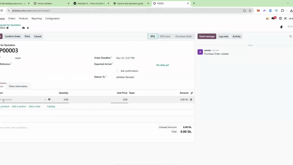Click the cloud save icon
The height and width of the screenshot is (165, 293).
coord(23,28)
